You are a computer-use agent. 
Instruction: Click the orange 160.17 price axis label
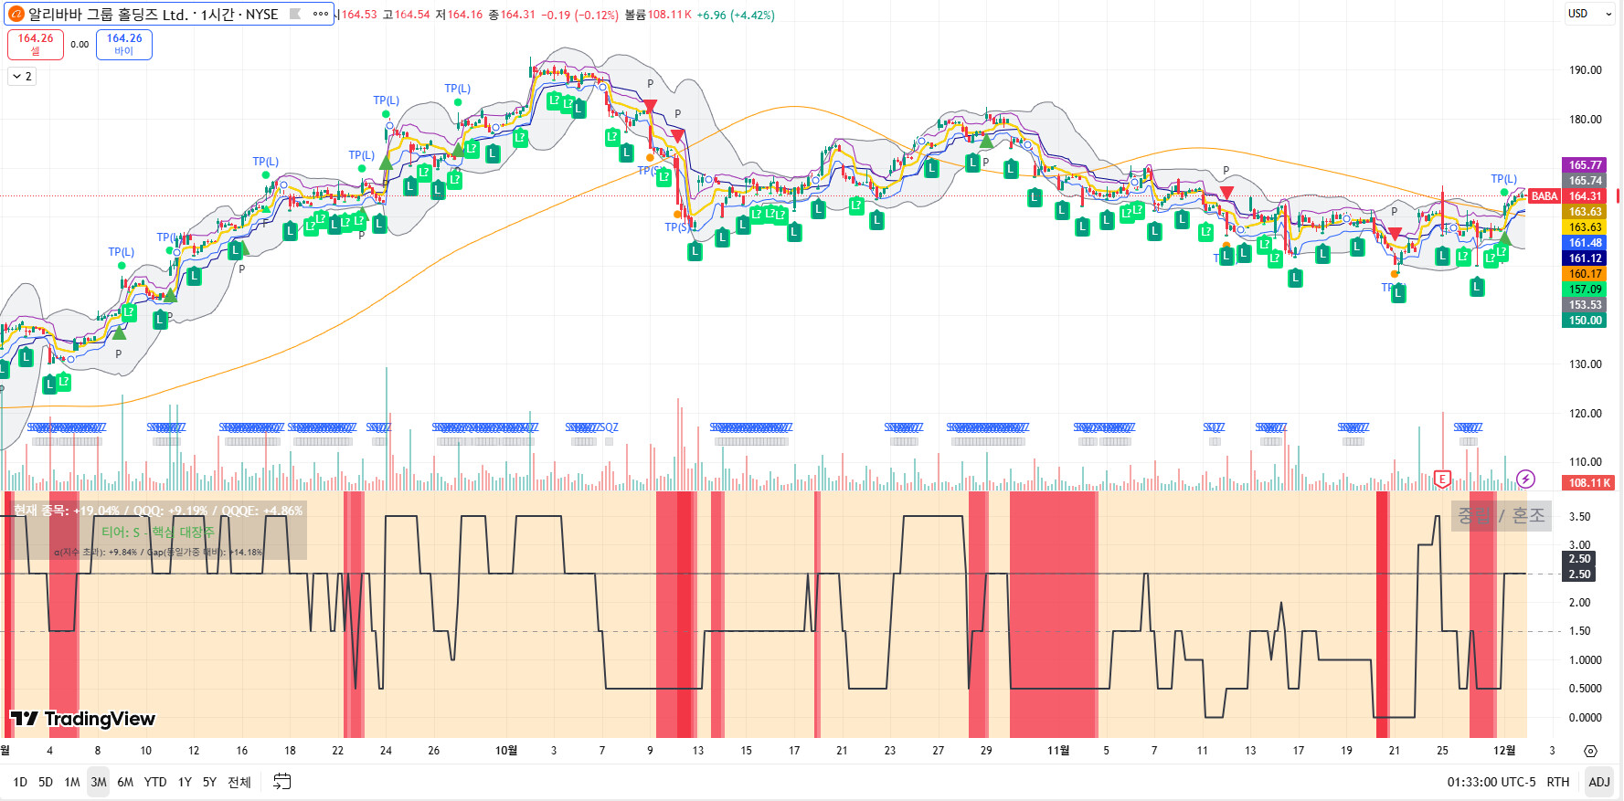[1585, 274]
